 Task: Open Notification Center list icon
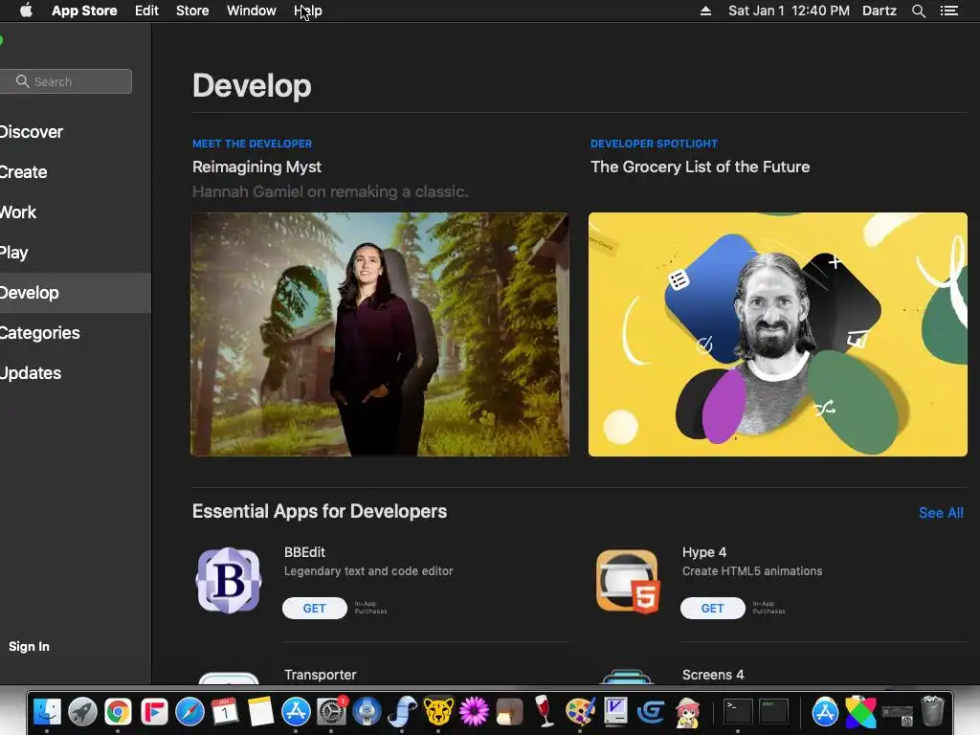coord(948,11)
